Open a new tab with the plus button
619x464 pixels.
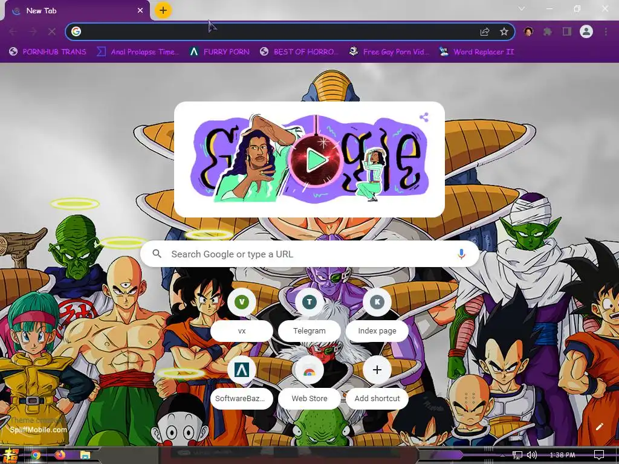[x=163, y=10]
